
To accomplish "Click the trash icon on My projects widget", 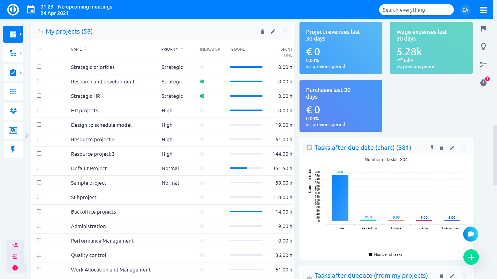I will pyautogui.click(x=262, y=31).
